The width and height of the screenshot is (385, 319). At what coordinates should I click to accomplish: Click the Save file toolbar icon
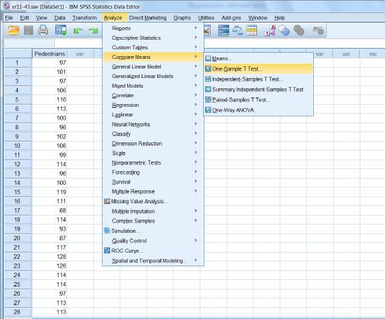pos(29,31)
